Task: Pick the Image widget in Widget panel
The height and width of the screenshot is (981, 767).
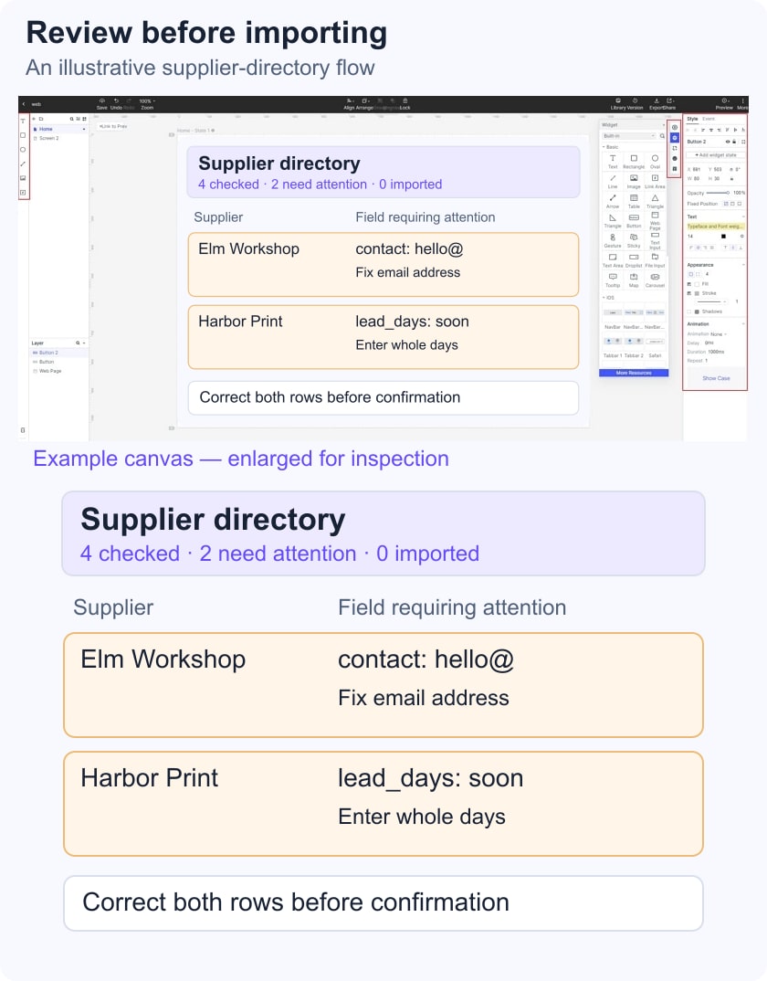Action: [x=634, y=182]
